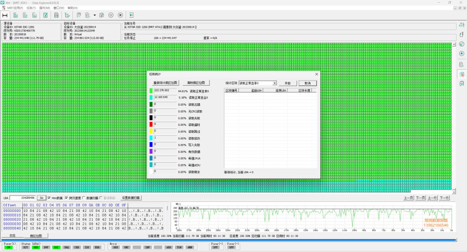Click the first Power(-) OFF indicator

[215, 247]
